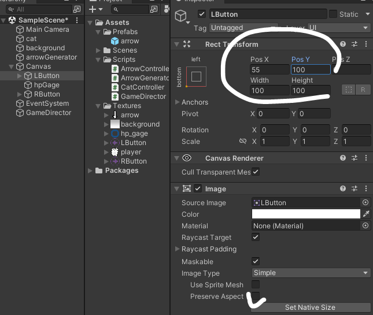Toggle raw edit mode R button
Screen dimensions: 373x315
click(363, 90)
